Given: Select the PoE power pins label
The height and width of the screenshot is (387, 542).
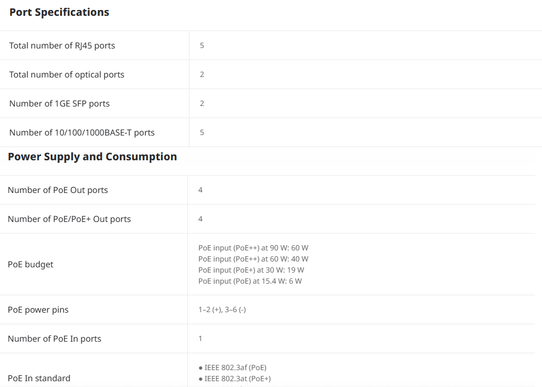Looking at the screenshot, I should point(38,309).
